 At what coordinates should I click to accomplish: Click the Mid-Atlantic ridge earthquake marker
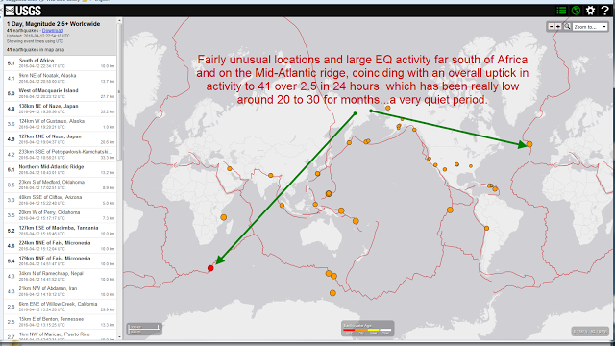(x=529, y=144)
